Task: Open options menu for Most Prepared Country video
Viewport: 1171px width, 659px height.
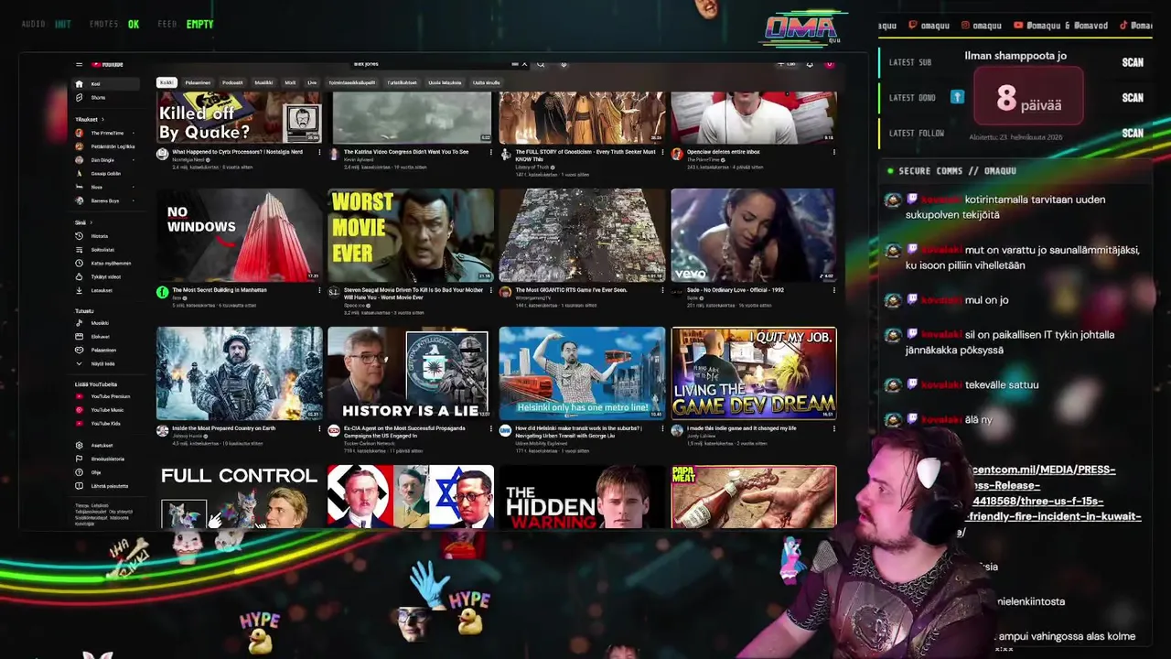Action: tap(319, 429)
